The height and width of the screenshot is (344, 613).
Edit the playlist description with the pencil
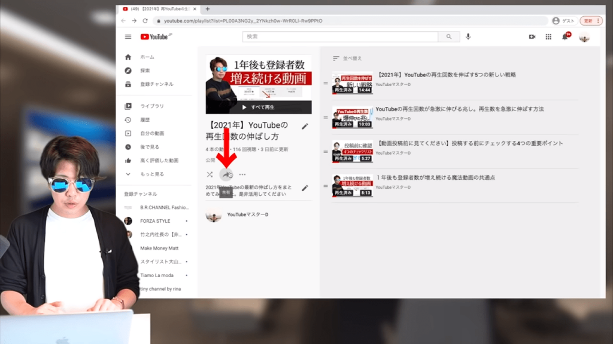point(305,188)
